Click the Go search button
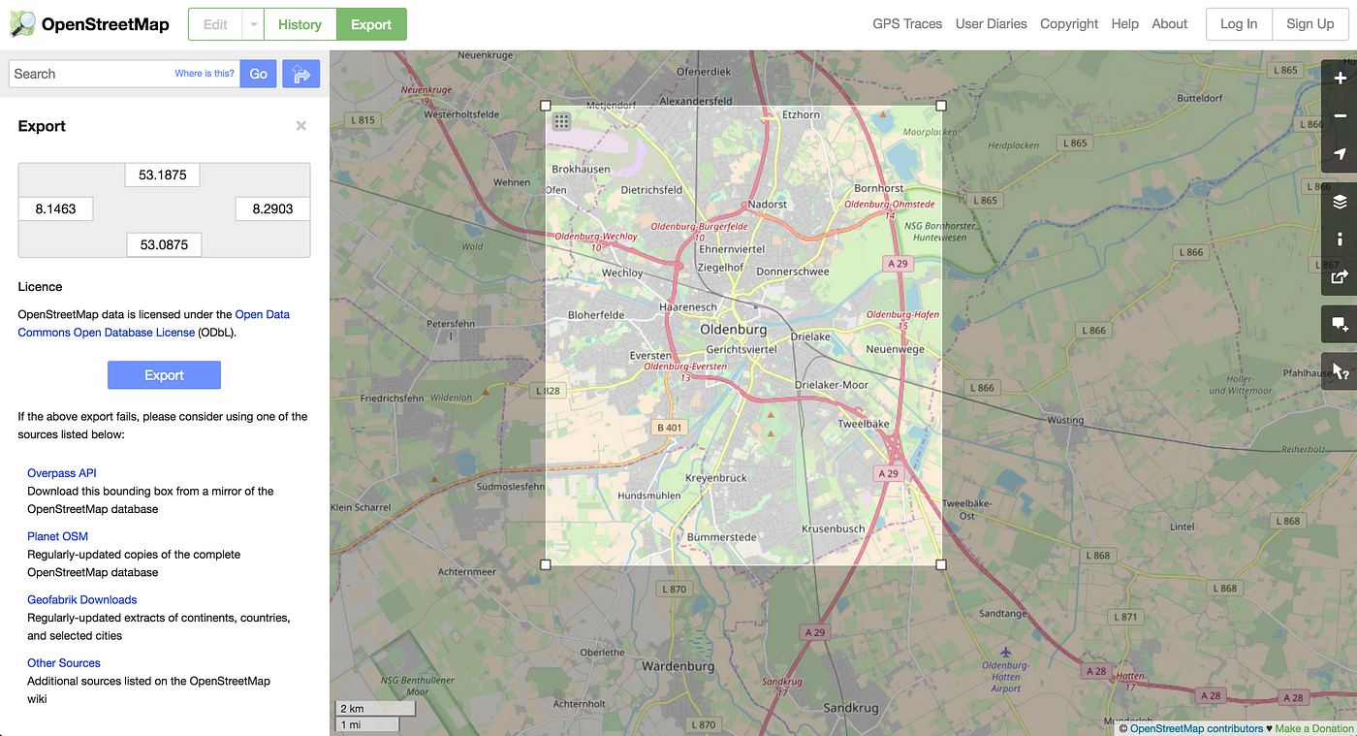The image size is (1357, 736). (x=258, y=74)
